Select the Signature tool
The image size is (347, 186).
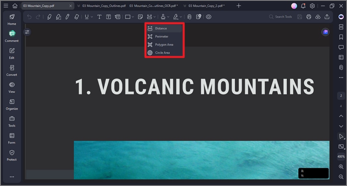[x=176, y=17]
